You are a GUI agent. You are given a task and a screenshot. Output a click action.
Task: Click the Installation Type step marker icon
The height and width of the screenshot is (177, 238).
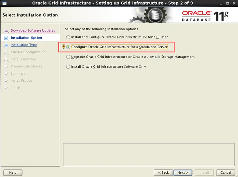(6, 45)
